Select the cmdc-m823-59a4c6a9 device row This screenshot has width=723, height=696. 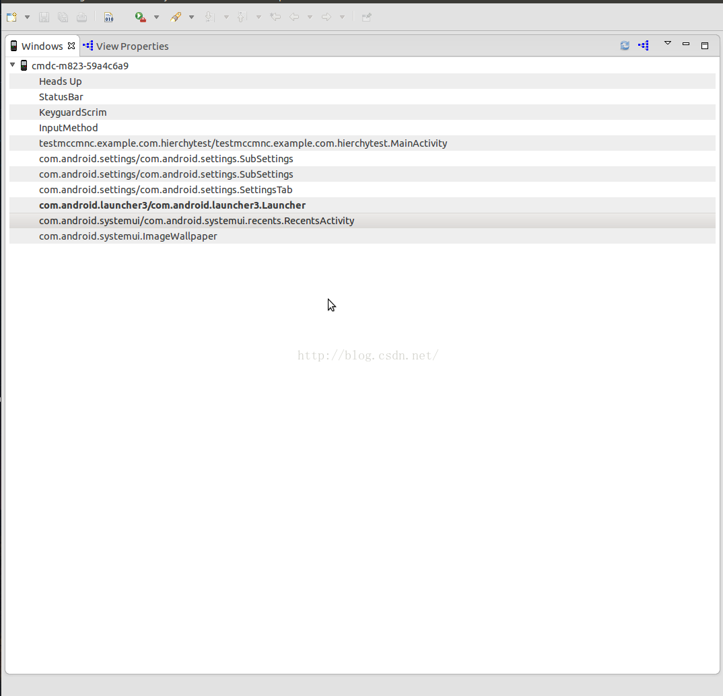tap(362, 65)
